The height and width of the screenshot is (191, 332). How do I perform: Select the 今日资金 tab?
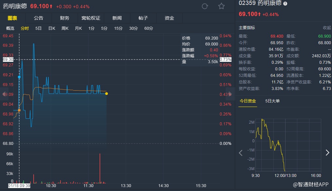pos(248,101)
